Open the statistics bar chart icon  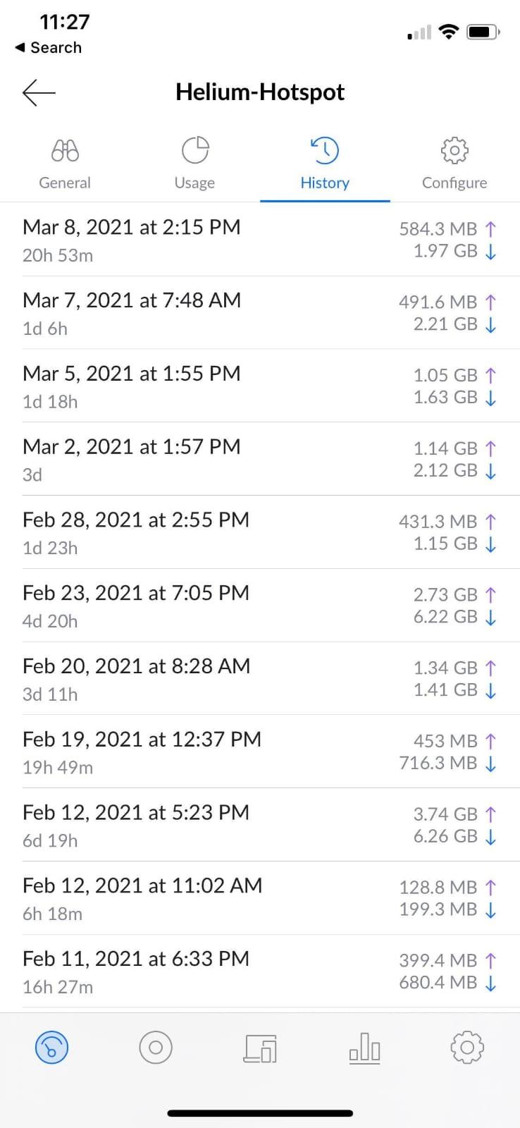(x=364, y=1048)
